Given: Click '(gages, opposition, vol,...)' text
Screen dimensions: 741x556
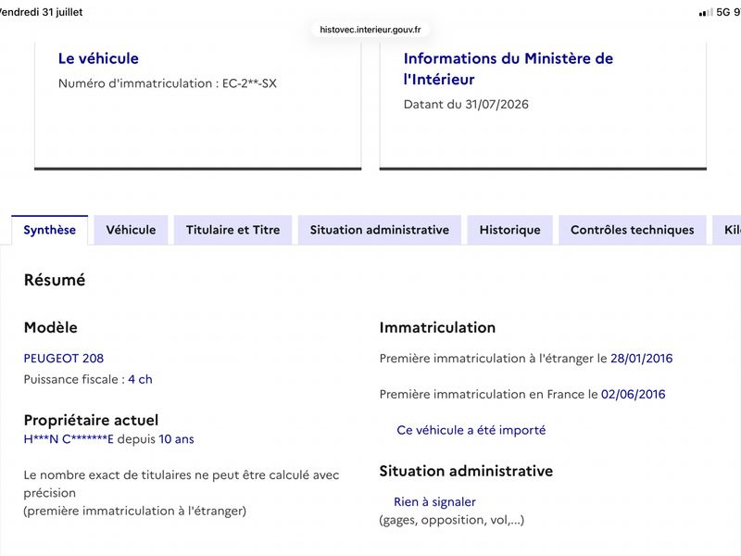Looking at the screenshot, I should (x=452, y=520).
